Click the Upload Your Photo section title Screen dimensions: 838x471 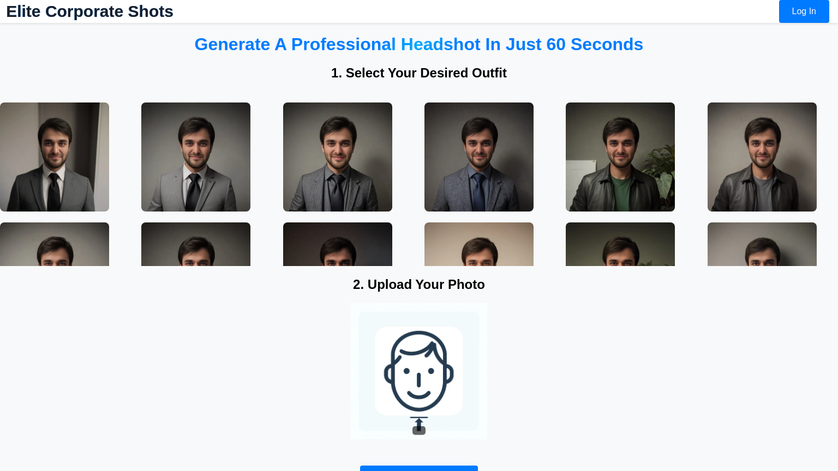pyautogui.click(x=418, y=284)
